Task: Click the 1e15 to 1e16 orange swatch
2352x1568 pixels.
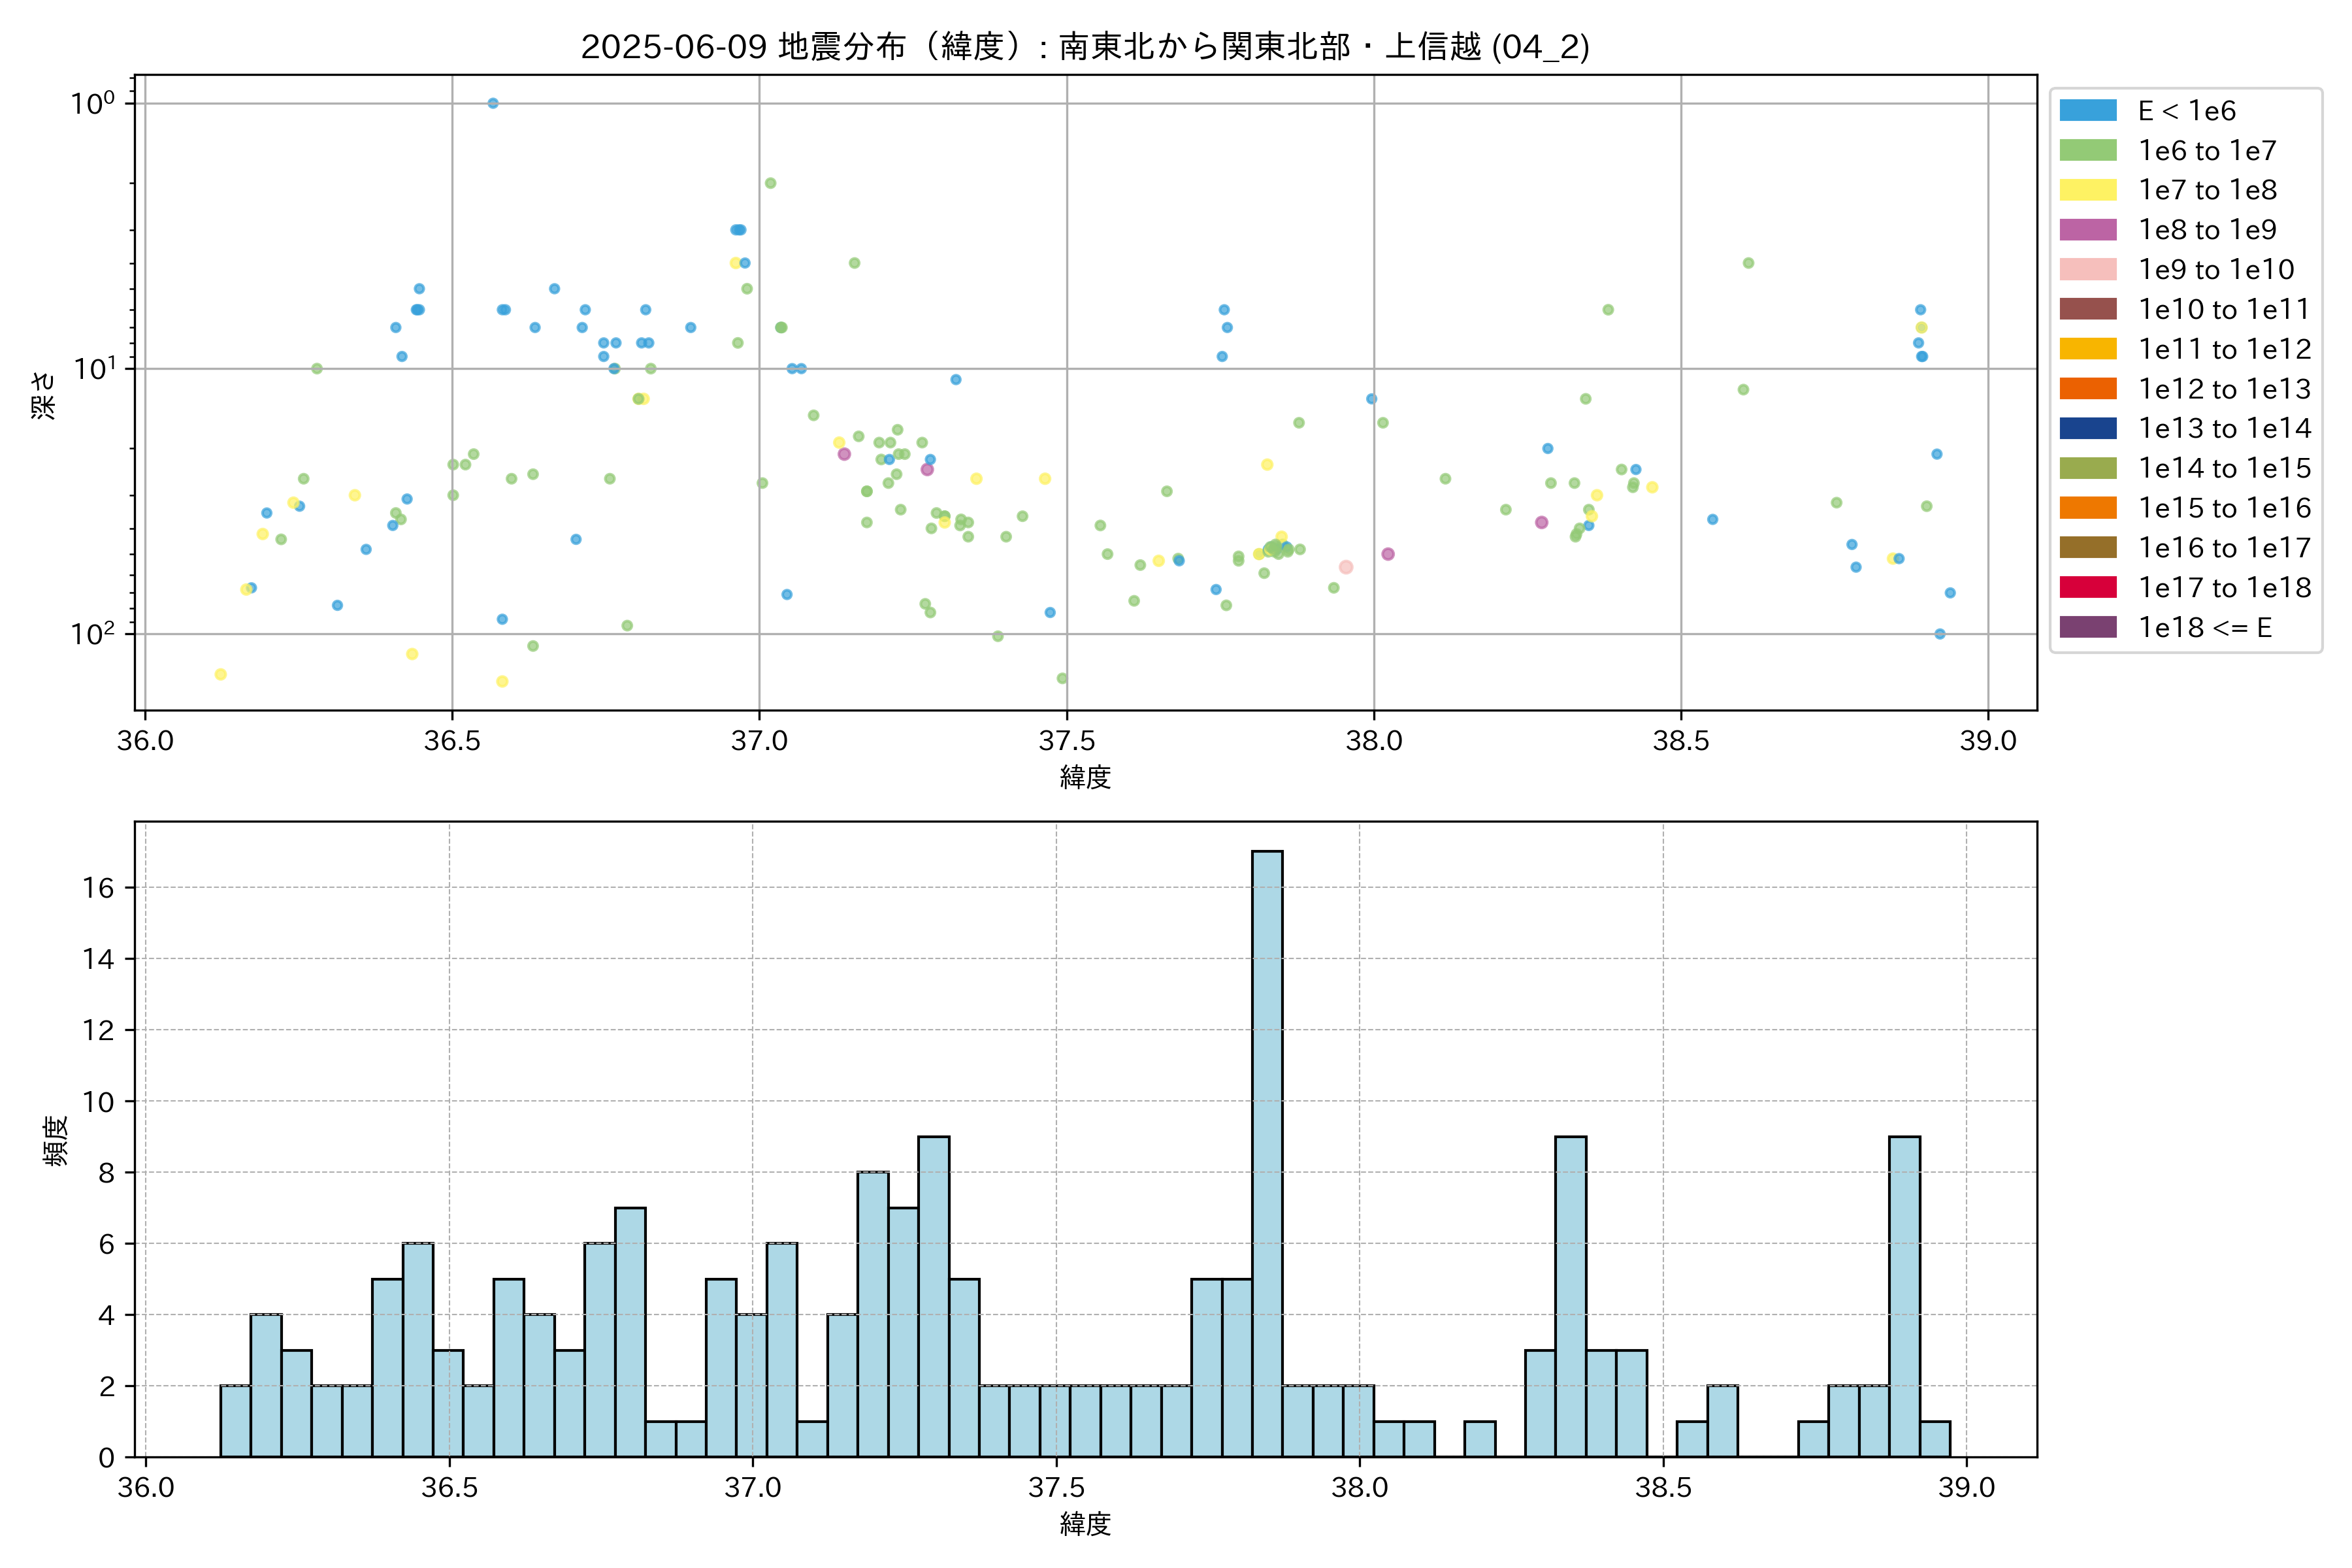Action: (2087, 508)
